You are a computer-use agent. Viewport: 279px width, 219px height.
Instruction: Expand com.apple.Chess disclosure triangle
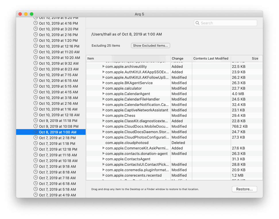[103, 115]
